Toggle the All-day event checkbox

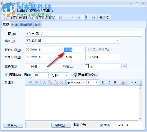click(90, 50)
